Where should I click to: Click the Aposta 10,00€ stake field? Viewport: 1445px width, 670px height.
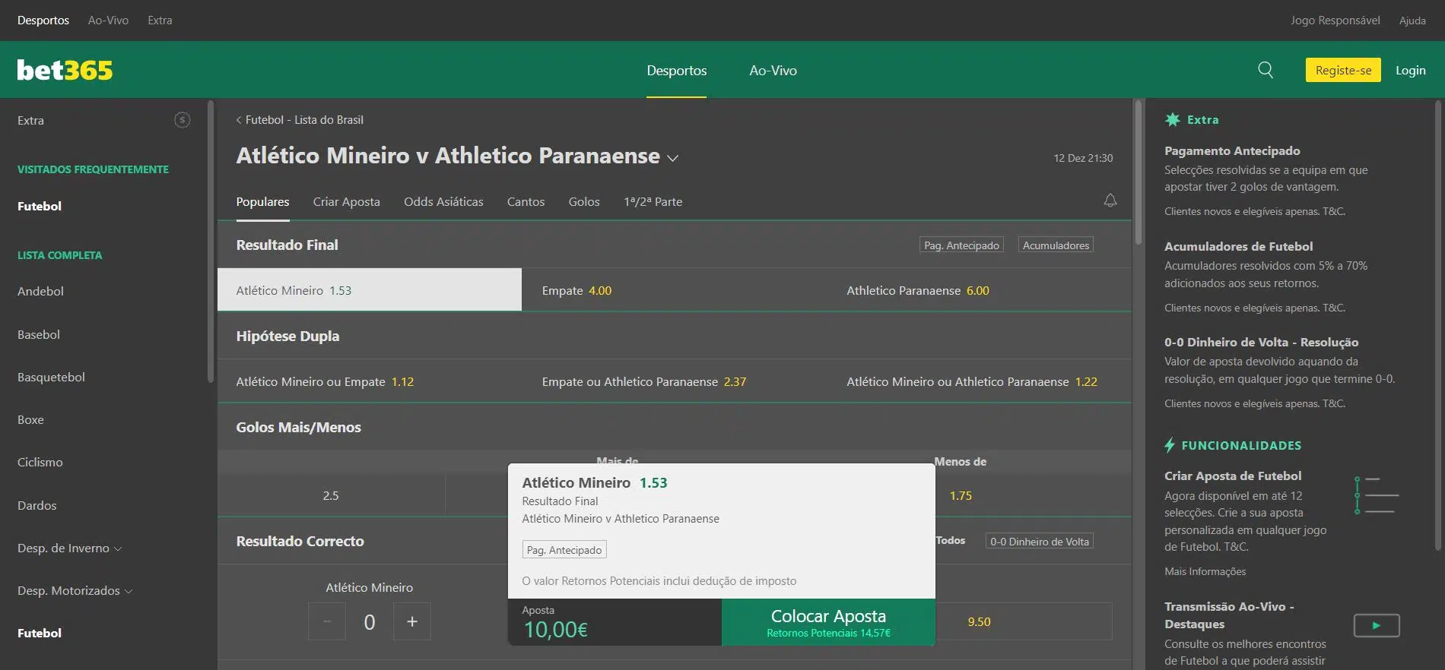pyautogui.click(x=615, y=622)
